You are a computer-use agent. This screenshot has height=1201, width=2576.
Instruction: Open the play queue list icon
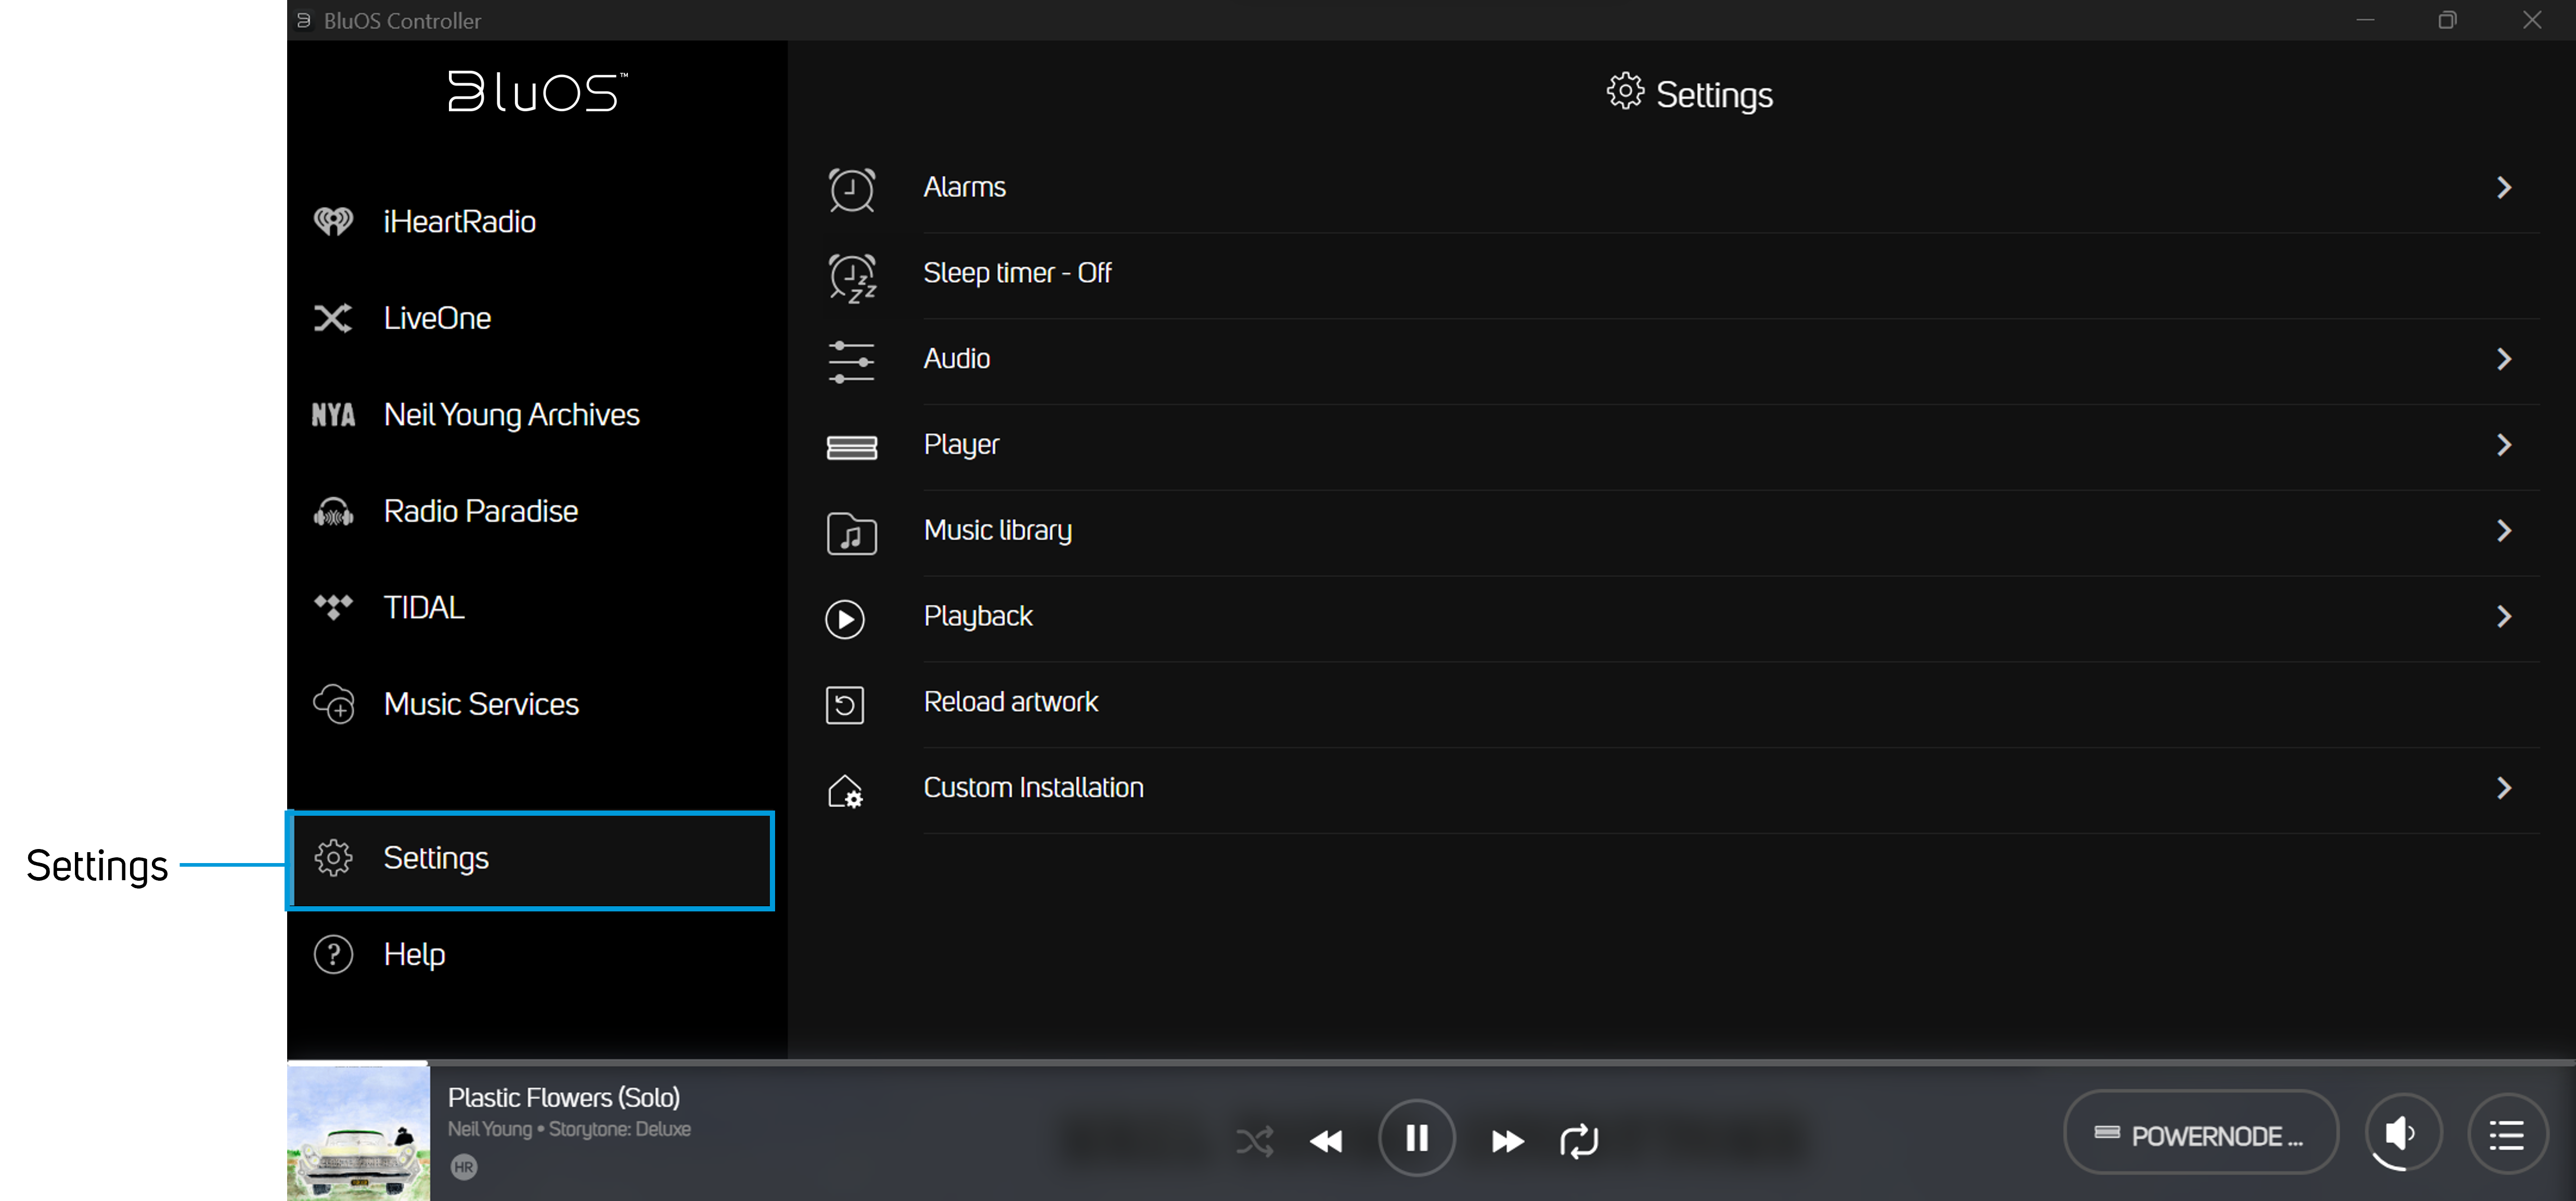[2507, 1135]
